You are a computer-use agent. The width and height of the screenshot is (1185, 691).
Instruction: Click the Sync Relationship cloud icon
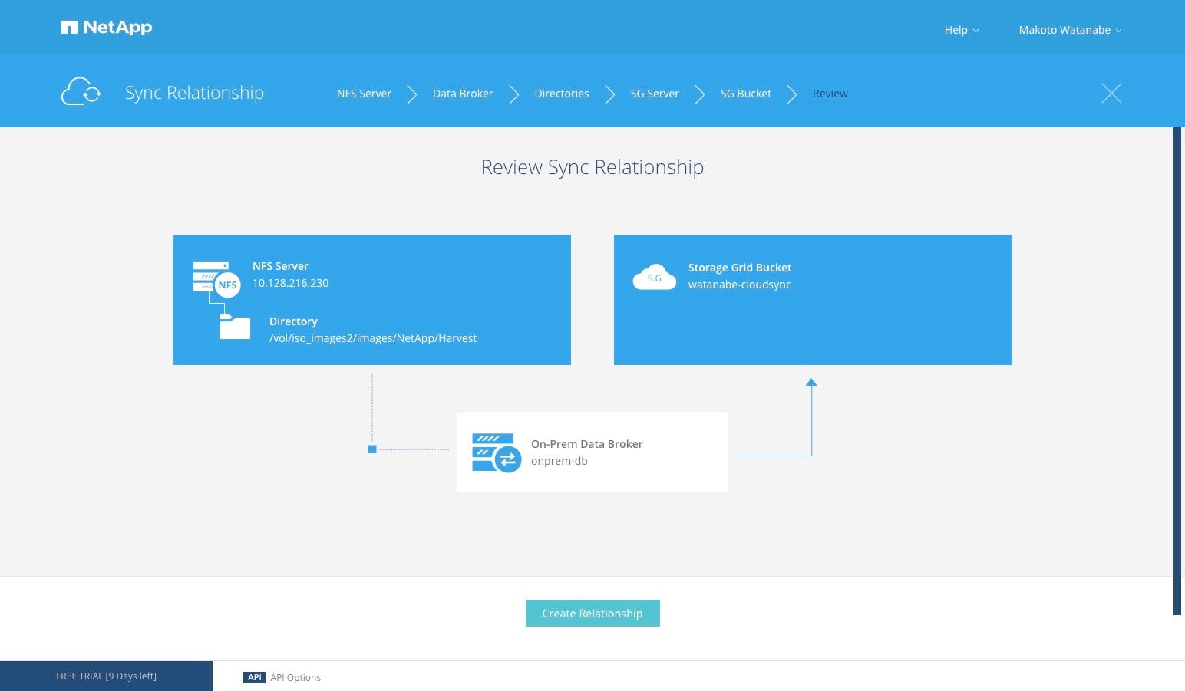pos(80,91)
